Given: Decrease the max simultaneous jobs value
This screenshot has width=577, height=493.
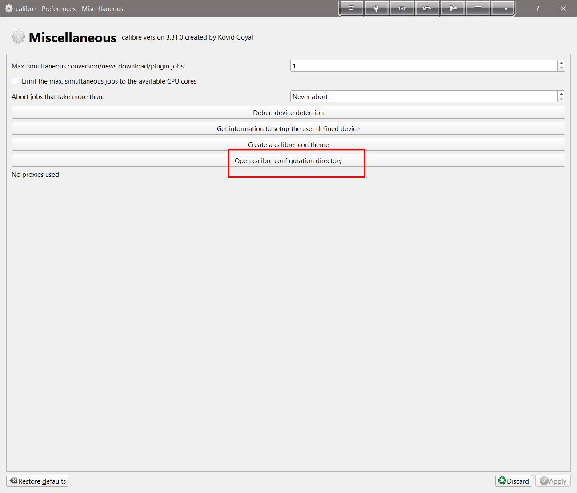Looking at the screenshot, I should tap(561, 68).
